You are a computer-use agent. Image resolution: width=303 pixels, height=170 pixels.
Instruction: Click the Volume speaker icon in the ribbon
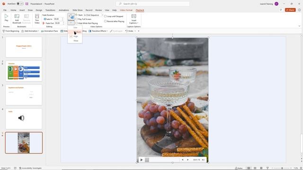[71, 17]
